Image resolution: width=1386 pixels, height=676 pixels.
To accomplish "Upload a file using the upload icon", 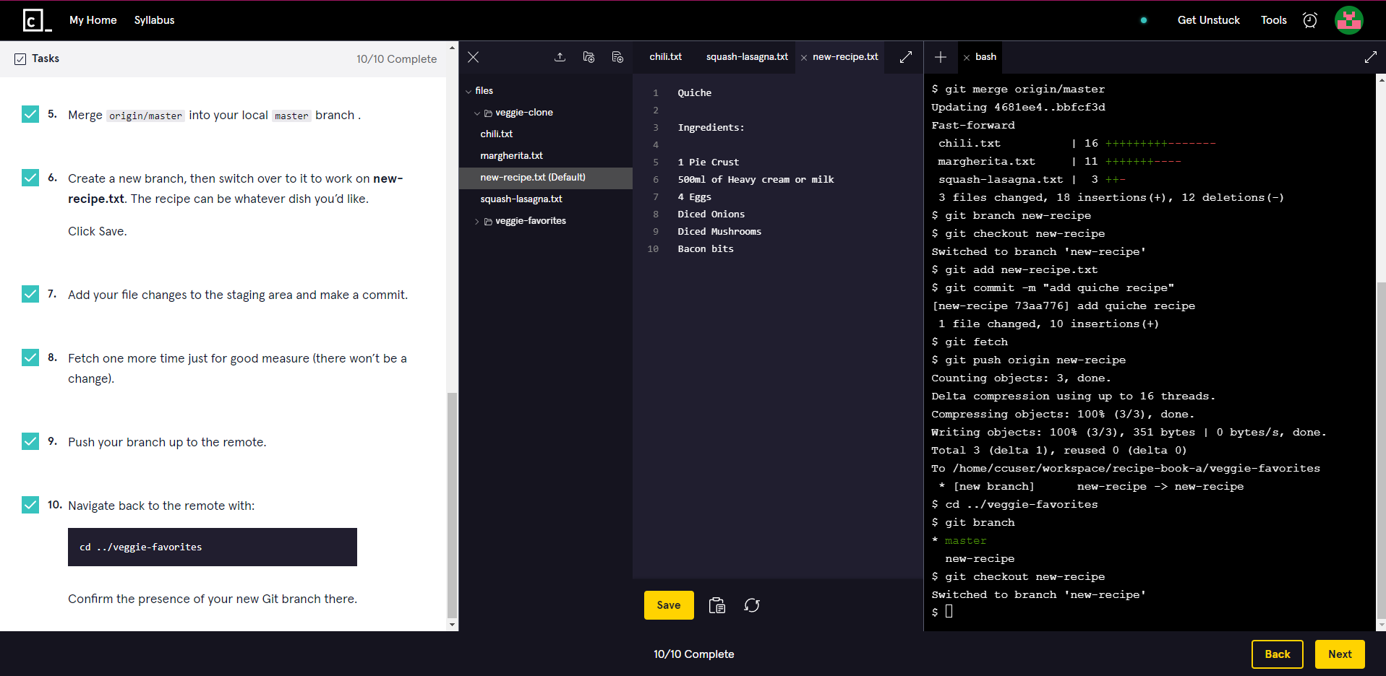I will (560, 57).
